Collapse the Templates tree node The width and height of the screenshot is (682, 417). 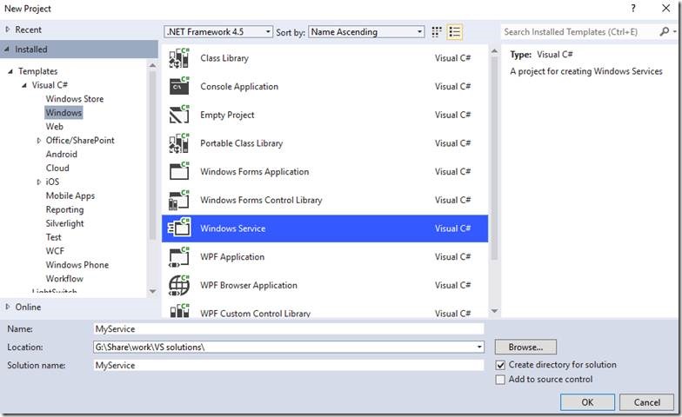10,71
